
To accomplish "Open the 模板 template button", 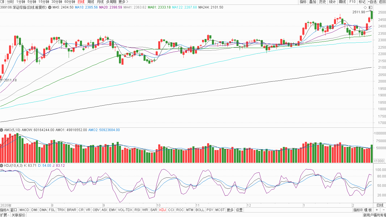I will click(368, 210).
